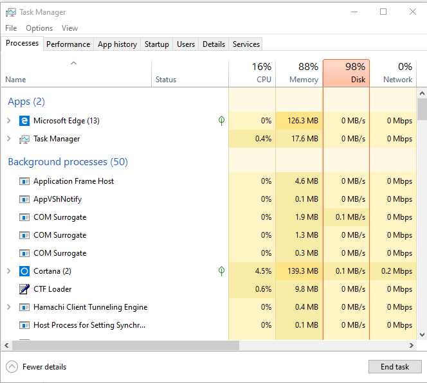Select the COM Surrogate row using 0.3 MB
This screenshot has height=383, width=427.
coord(209,253)
